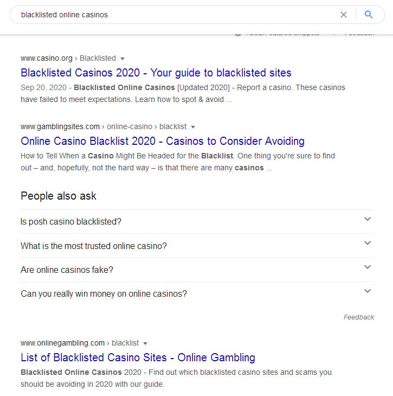Click the snippet 'Blacklisted Online Casinos 2020 - Find out'
The height and width of the screenshot is (396, 393).
176,378
